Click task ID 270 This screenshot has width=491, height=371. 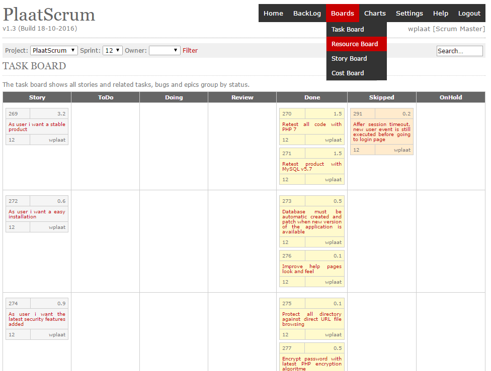pos(287,114)
